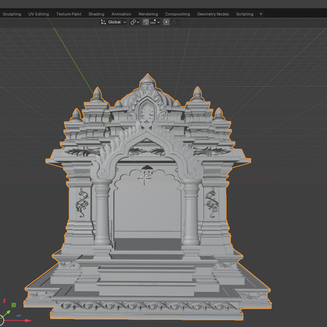Switch to the Scripting workspace tab
Screen dimensions: 327x327
point(245,14)
